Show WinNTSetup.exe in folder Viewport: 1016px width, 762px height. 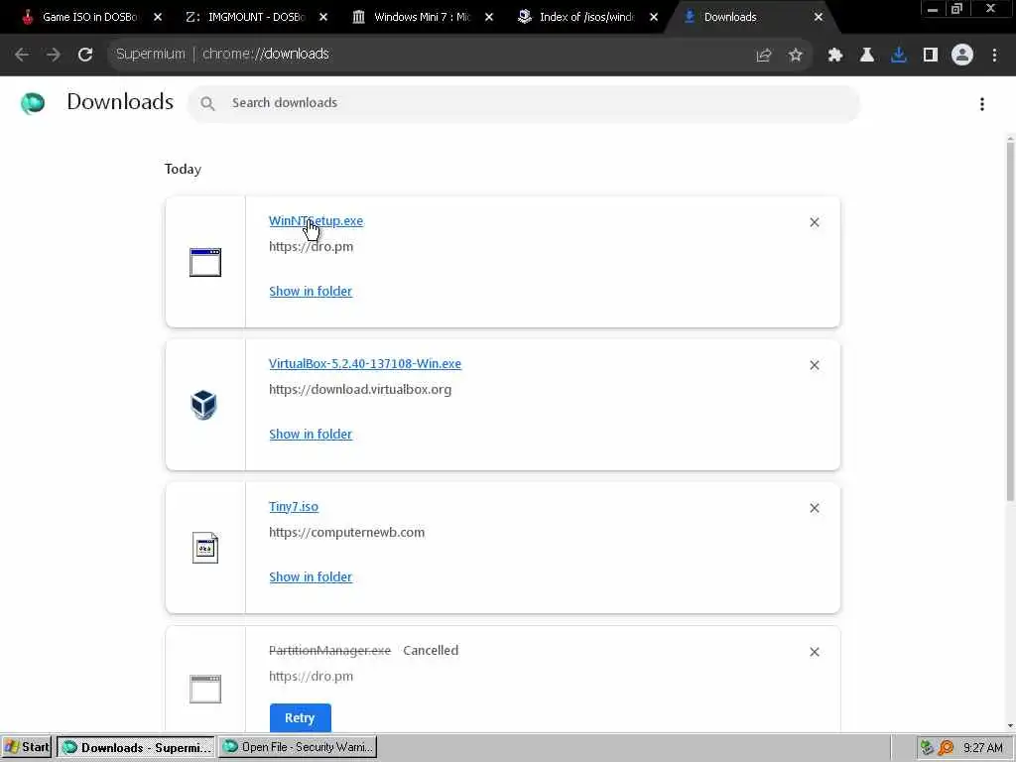311,292
